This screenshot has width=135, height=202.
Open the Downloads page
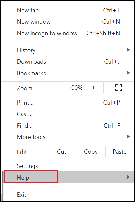[68, 62]
